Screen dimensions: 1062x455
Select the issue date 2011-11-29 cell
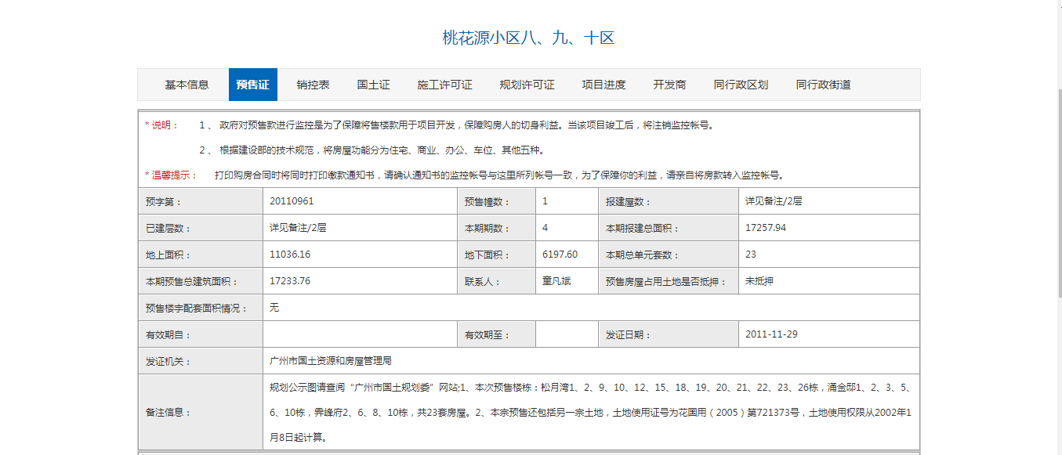point(829,334)
